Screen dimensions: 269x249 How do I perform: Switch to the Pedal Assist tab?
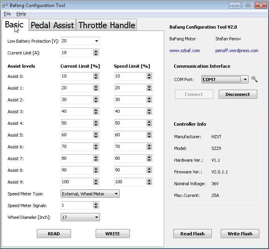pyautogui.click(x=52, y=25)
